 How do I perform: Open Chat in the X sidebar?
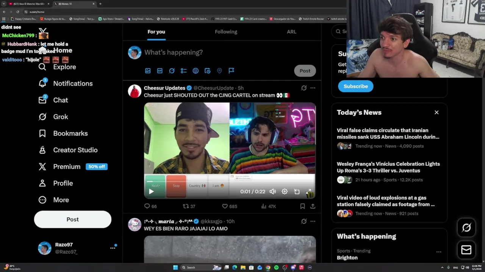53,100
